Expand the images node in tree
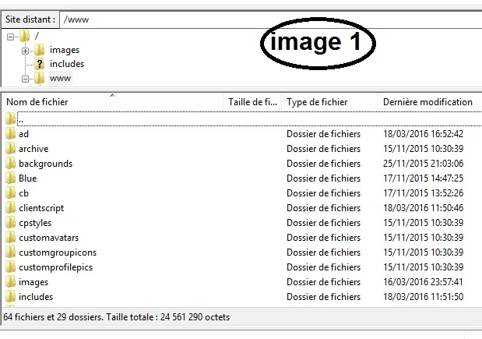This screenshot has height=339, width=482. point(26,51)
